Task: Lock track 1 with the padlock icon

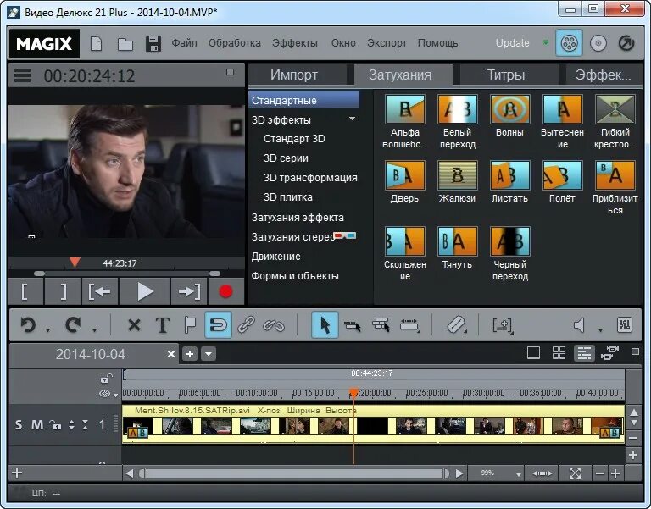Action: point(55,425)
